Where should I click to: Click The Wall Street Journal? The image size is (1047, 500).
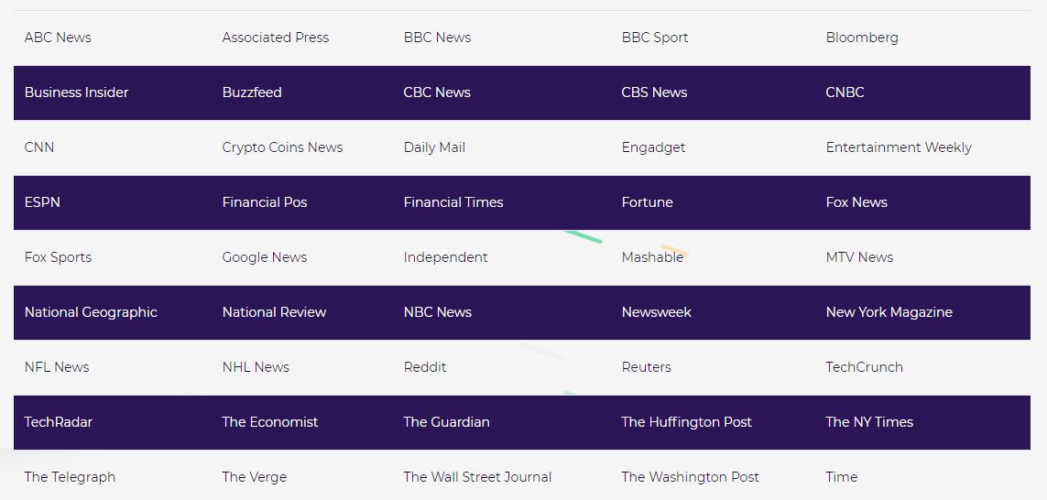point(476,476)
